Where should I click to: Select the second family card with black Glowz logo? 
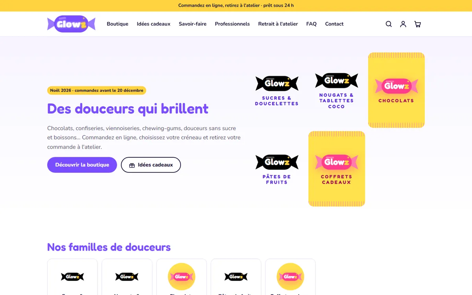[127, 277]
